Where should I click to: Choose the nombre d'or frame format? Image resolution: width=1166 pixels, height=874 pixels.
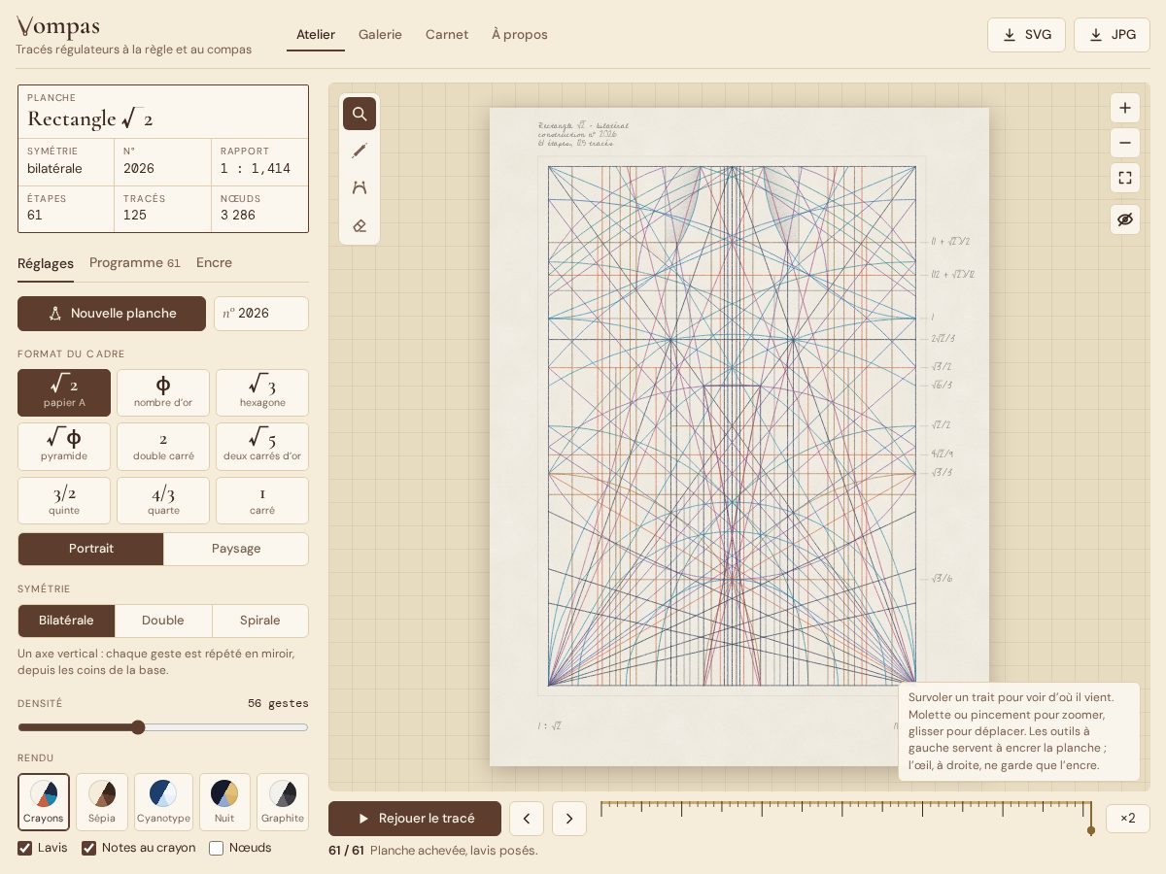(163, 393)
